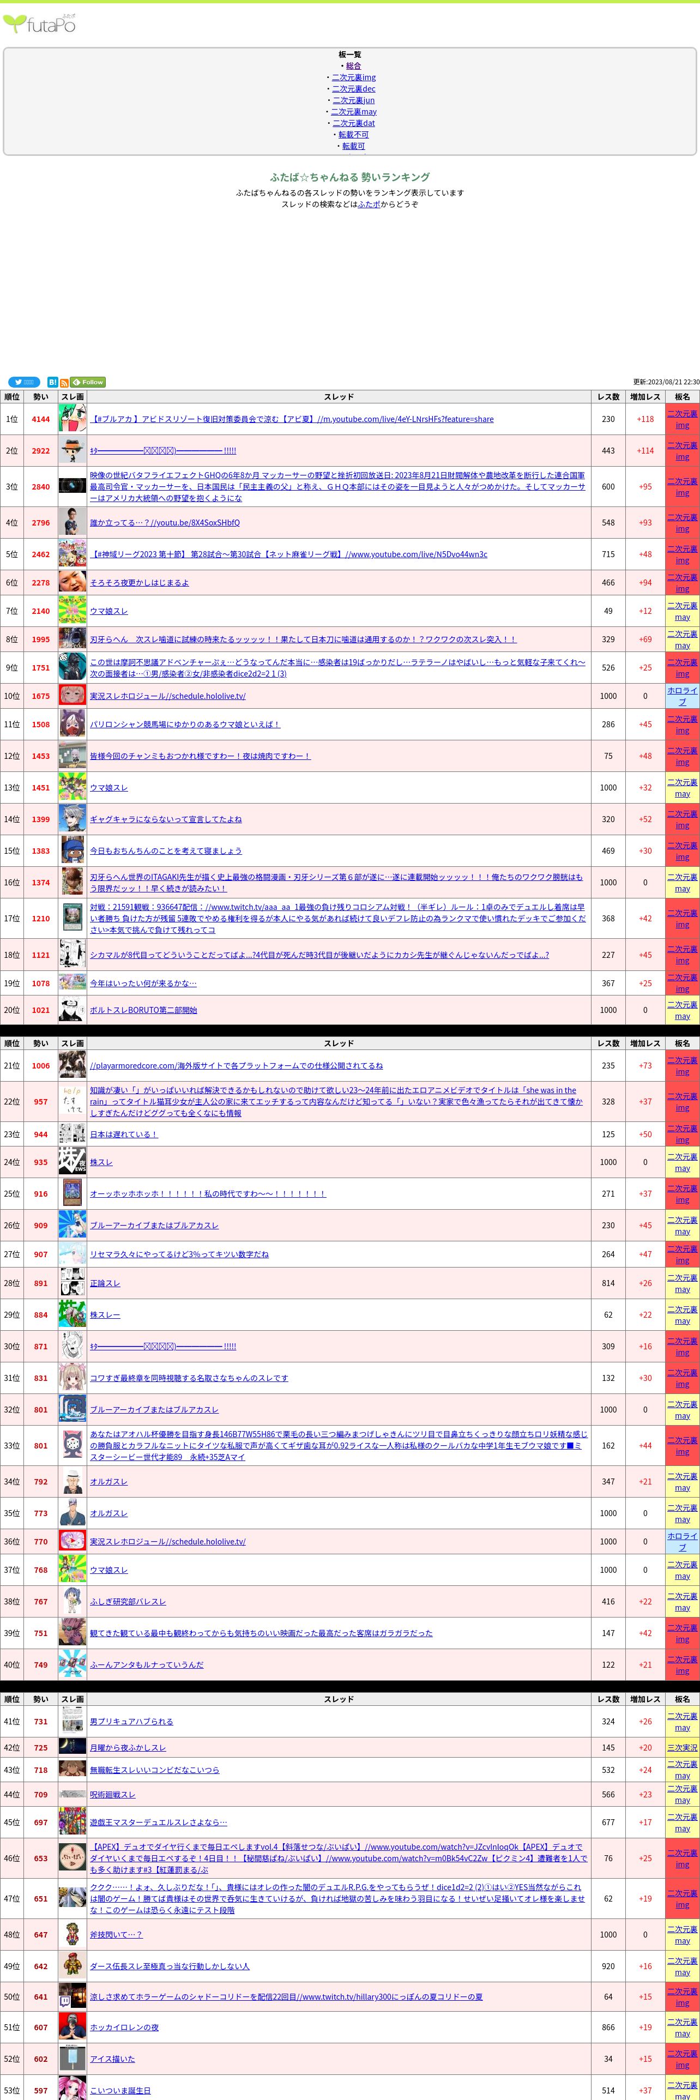Open 二次元裏may board link in board list

[354, 112]
